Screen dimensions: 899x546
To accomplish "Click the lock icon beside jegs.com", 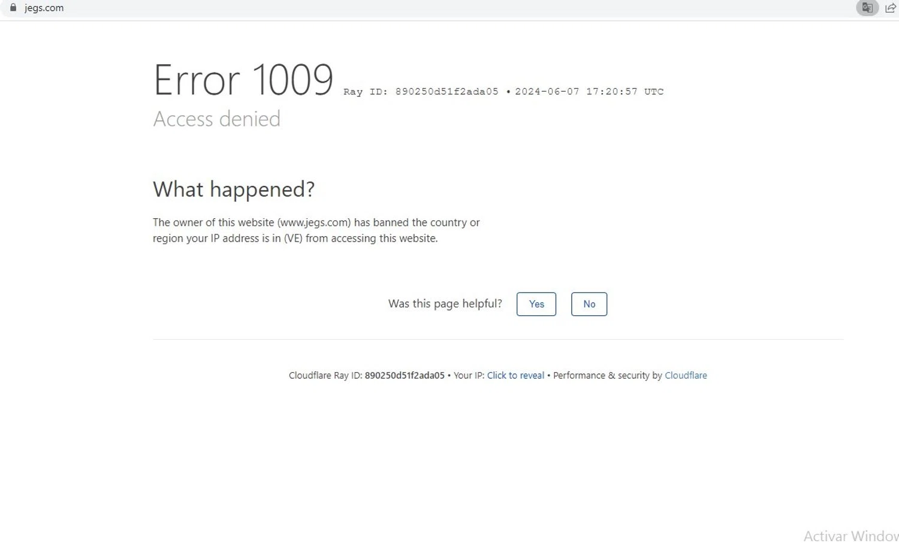I will point(13,8).
